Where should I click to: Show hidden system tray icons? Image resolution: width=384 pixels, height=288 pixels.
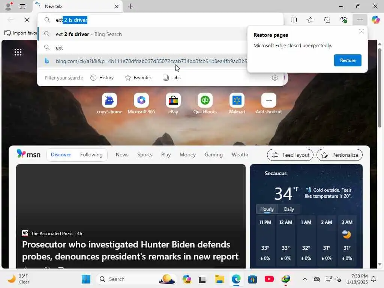(x=304, y=279)
